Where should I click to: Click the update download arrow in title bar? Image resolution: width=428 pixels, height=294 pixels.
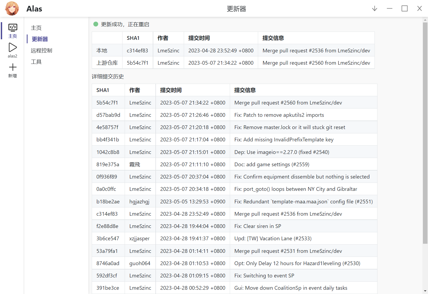click(x=374, y=8)
